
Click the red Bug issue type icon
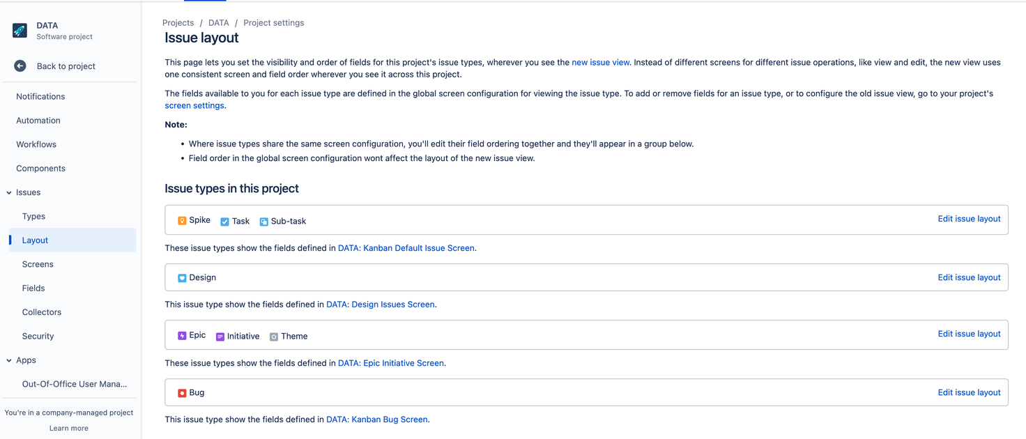[x=181, y=392]
